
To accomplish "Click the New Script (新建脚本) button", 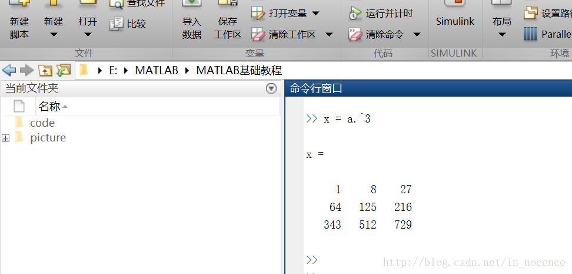I will [x=19, y=20].
